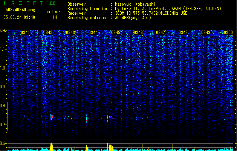Click the 0347 time marker

click(161, 32)
